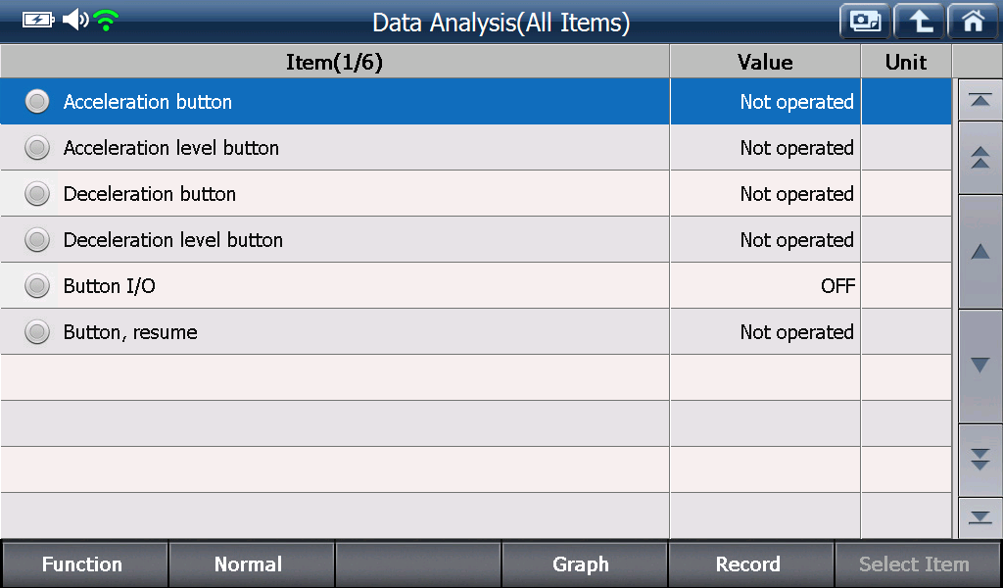Select the Acceleration button radio button
The width and height of the screenshot is (1003, 588).
pos(37,102)
